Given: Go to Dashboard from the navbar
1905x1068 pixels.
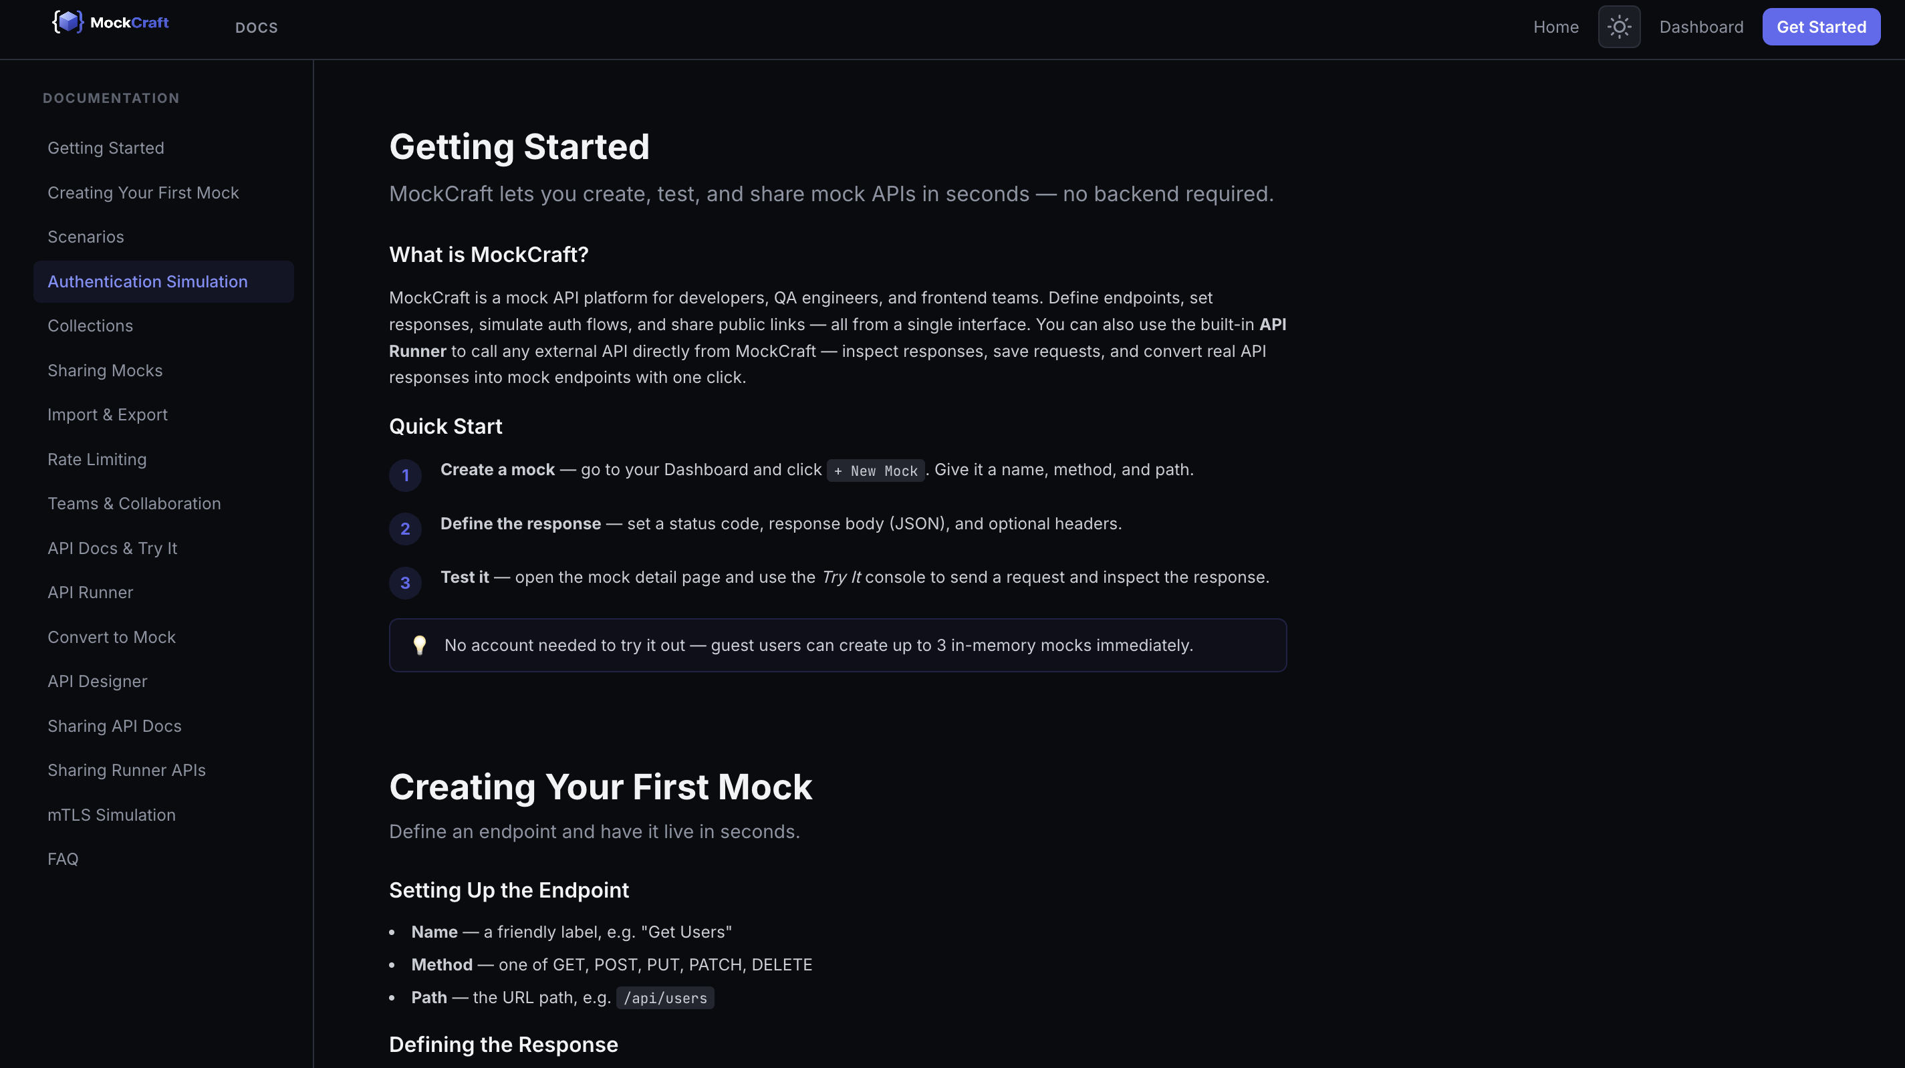Looking at the screenshot, I should tap(1702, 27).
